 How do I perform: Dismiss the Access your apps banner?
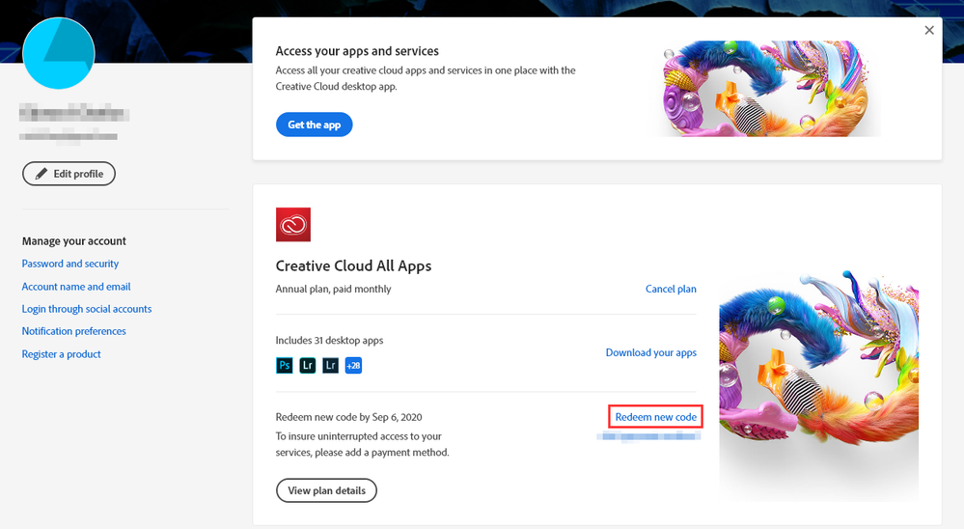[x=929, y=31]
